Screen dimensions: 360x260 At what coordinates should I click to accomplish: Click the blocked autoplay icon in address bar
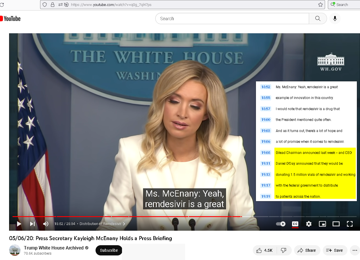(x=67, y=5)
